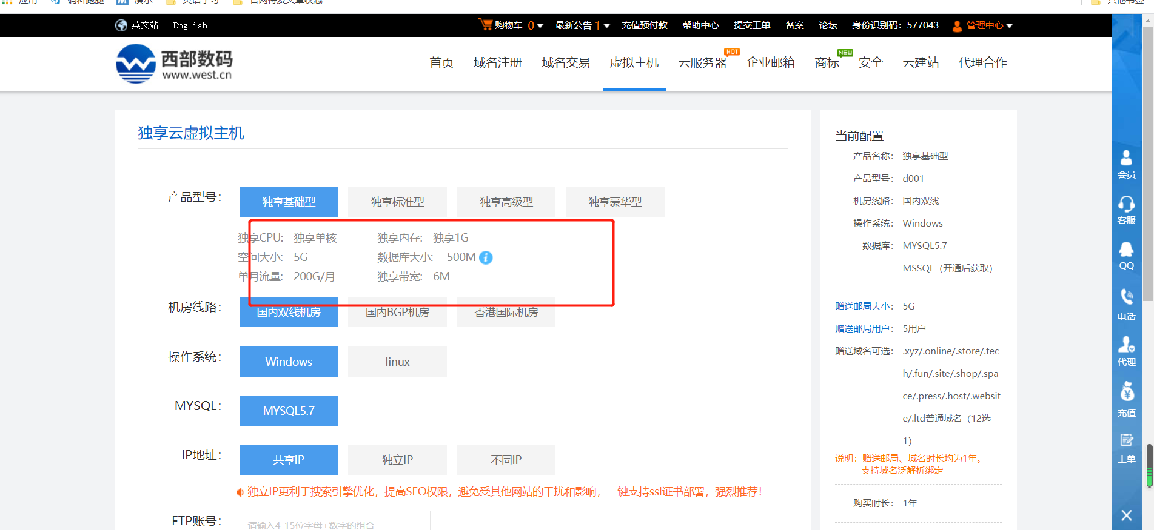Select the 独享高级型 product type
The image size is (1154, 530).
click(506, 202)
